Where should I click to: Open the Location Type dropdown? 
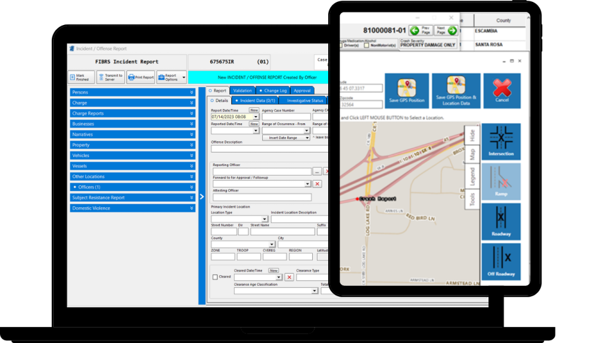(x=264, y=219)
